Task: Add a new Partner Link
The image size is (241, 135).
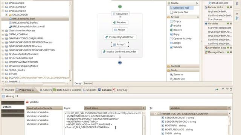Action: click(228, 7)
